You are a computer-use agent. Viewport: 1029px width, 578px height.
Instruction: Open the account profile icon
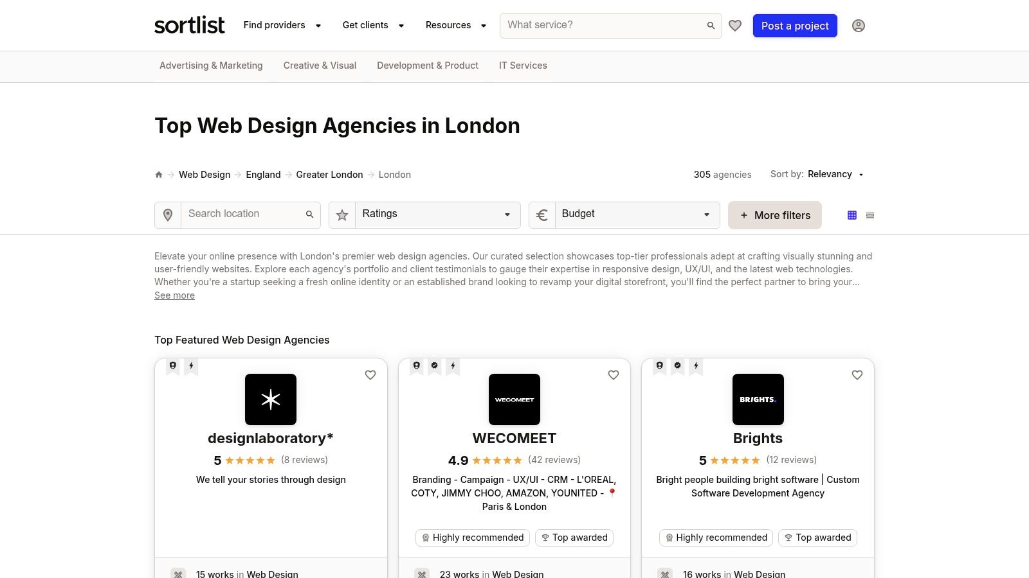859,26
